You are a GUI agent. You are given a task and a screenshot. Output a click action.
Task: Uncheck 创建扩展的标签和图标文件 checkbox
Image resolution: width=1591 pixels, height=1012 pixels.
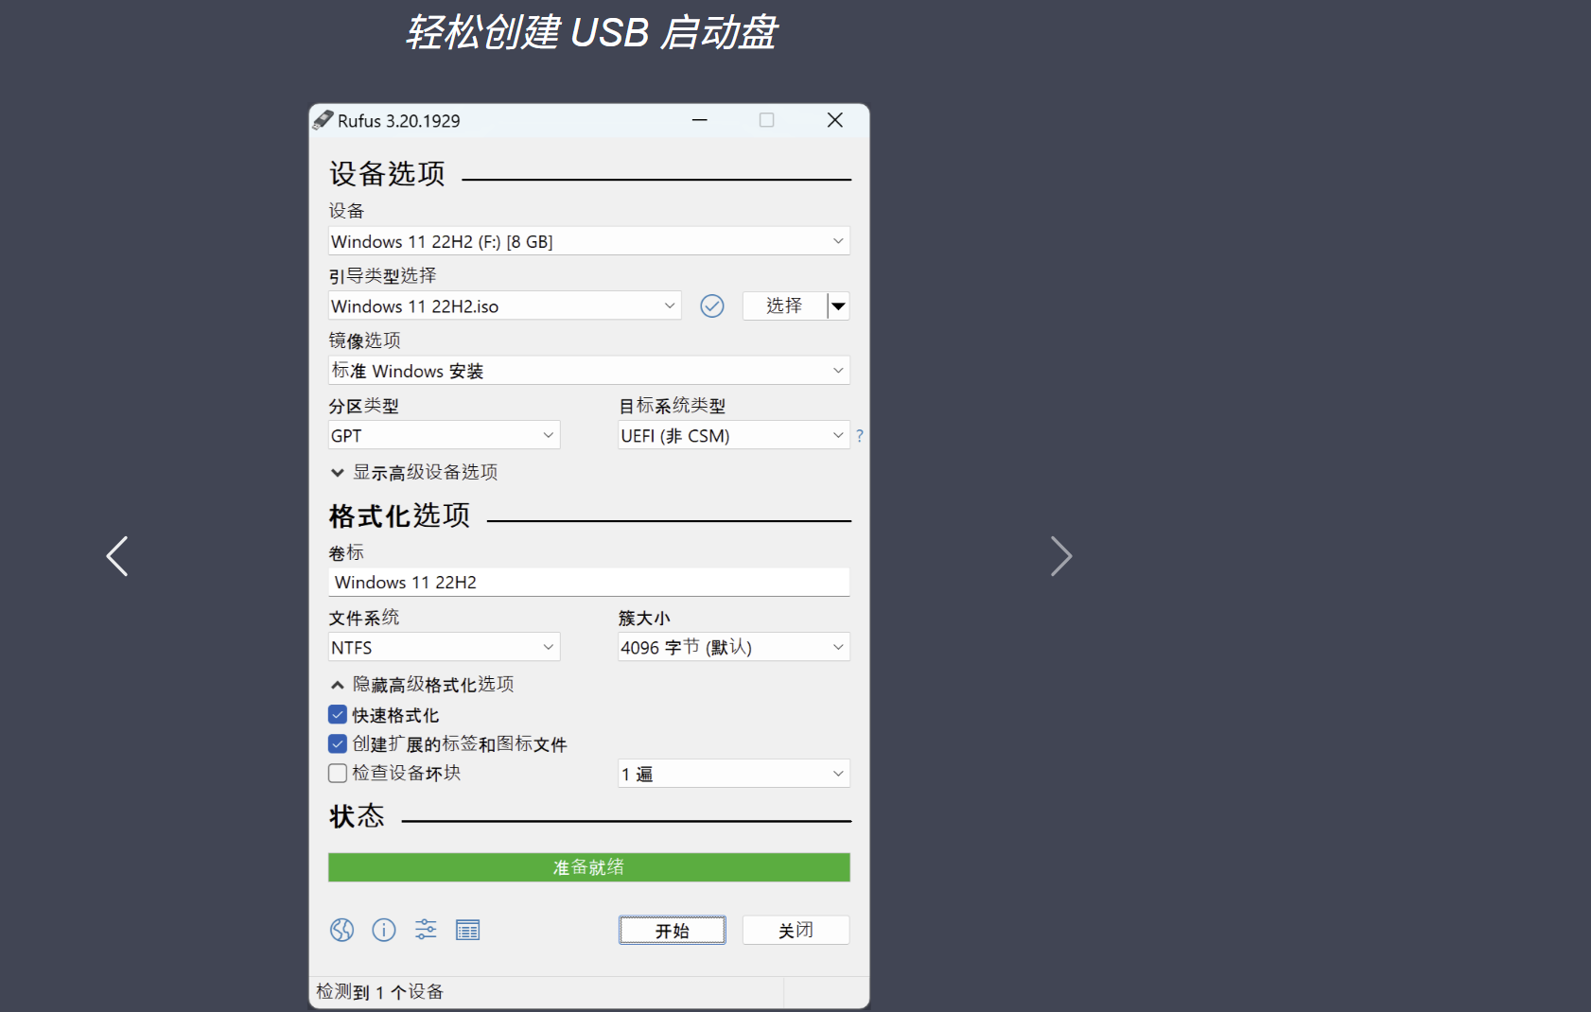point(338,744)
